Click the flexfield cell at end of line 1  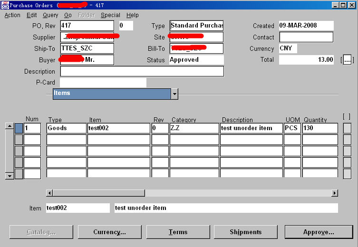pyautogui.click(x=347, y=128)
